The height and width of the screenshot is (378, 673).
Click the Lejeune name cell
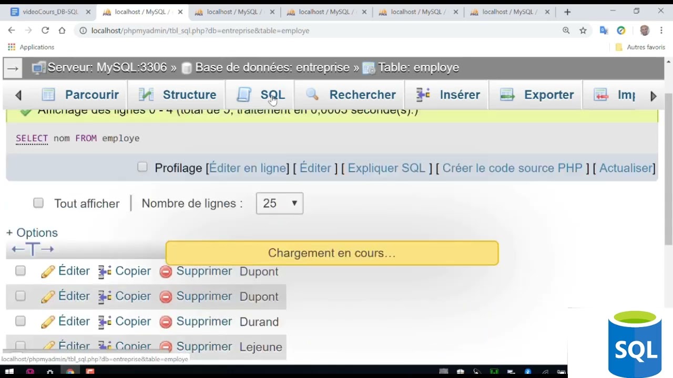coord(261,347)
